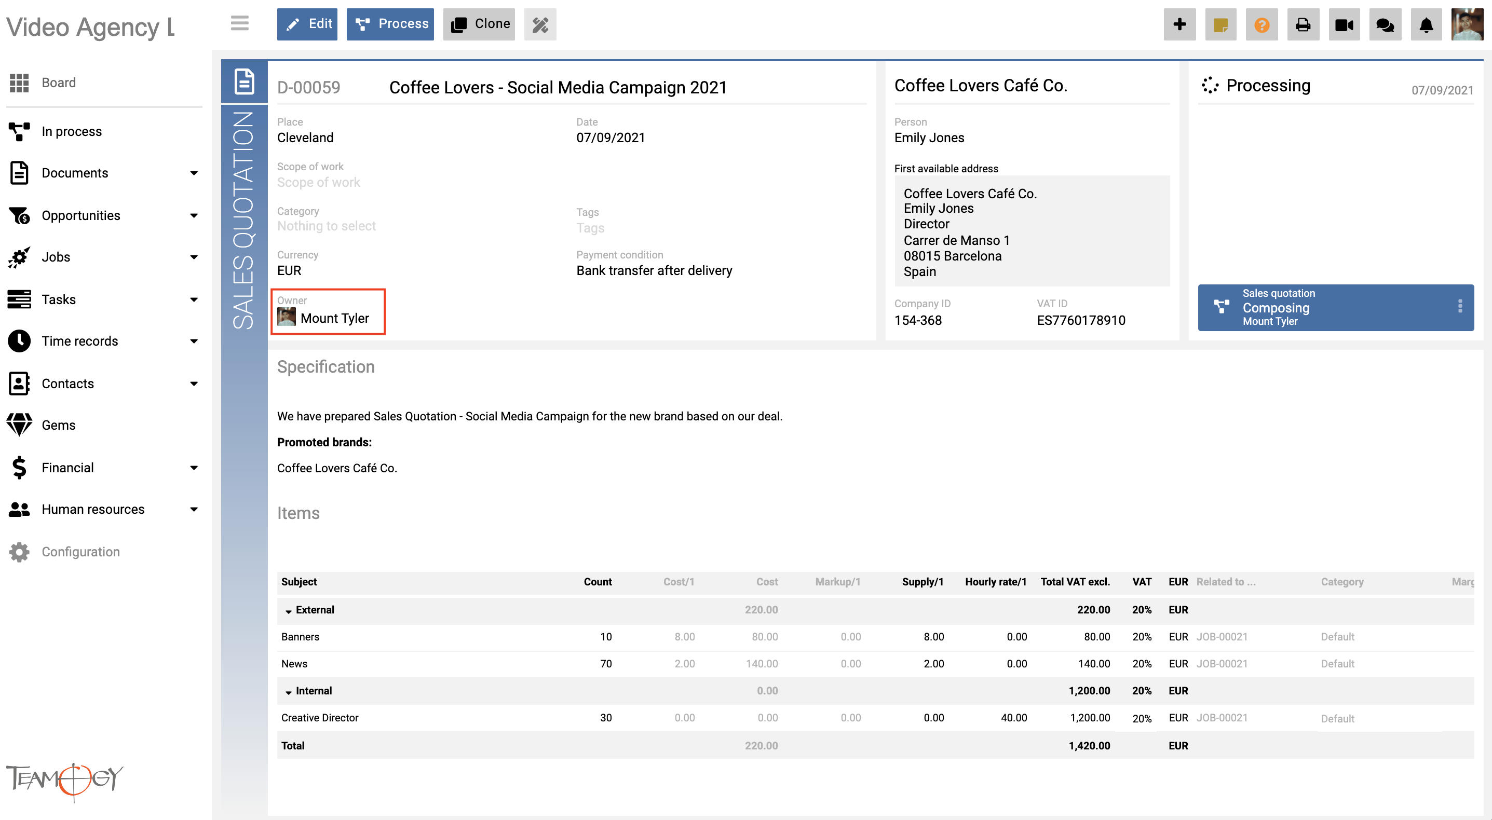1492x820 pixels.
Task: Open the notifications bell
Action: tap(1426, 24)
